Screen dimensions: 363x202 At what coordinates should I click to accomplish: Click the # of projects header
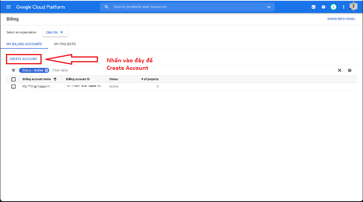click(150, 79)
